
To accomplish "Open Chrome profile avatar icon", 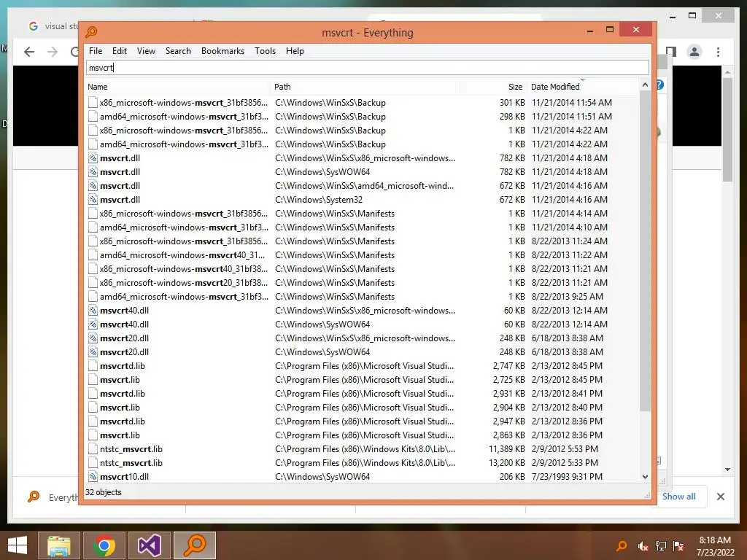I will coord(694,52).
